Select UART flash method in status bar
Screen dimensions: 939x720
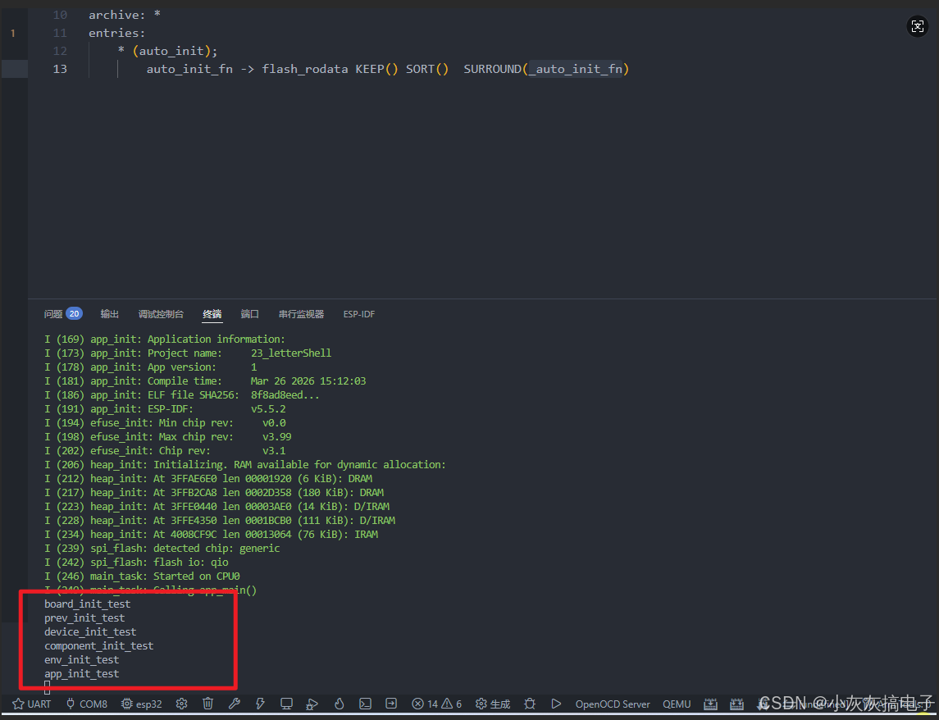32,704
